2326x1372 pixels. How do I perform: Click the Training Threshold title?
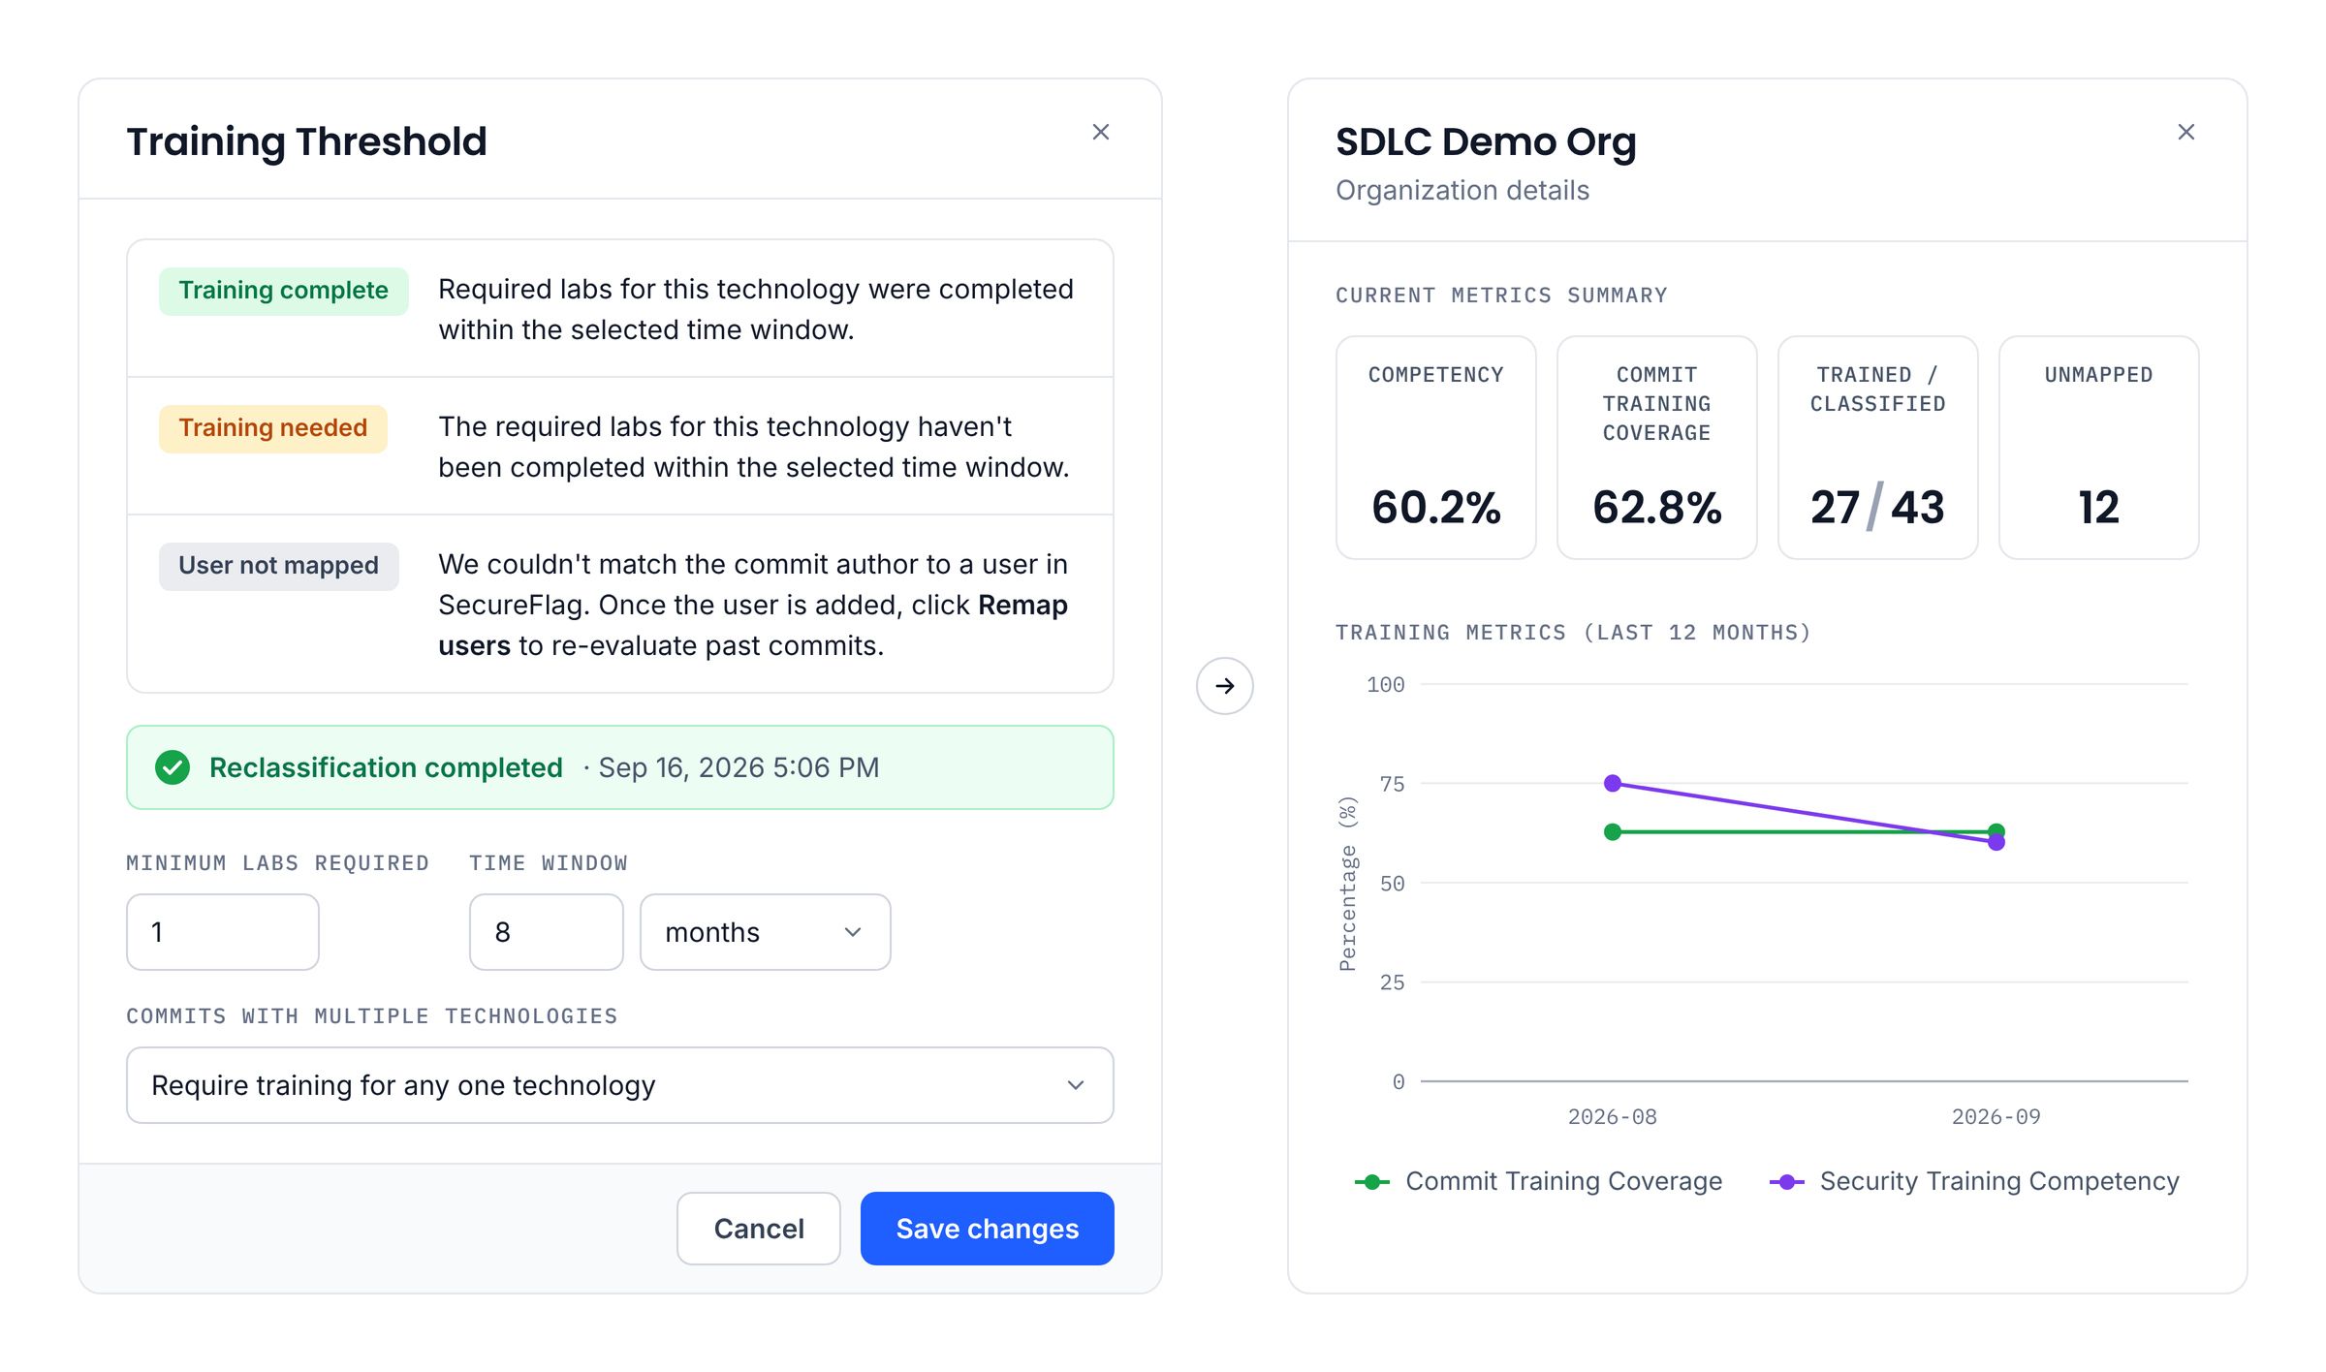tap(306, 141)
